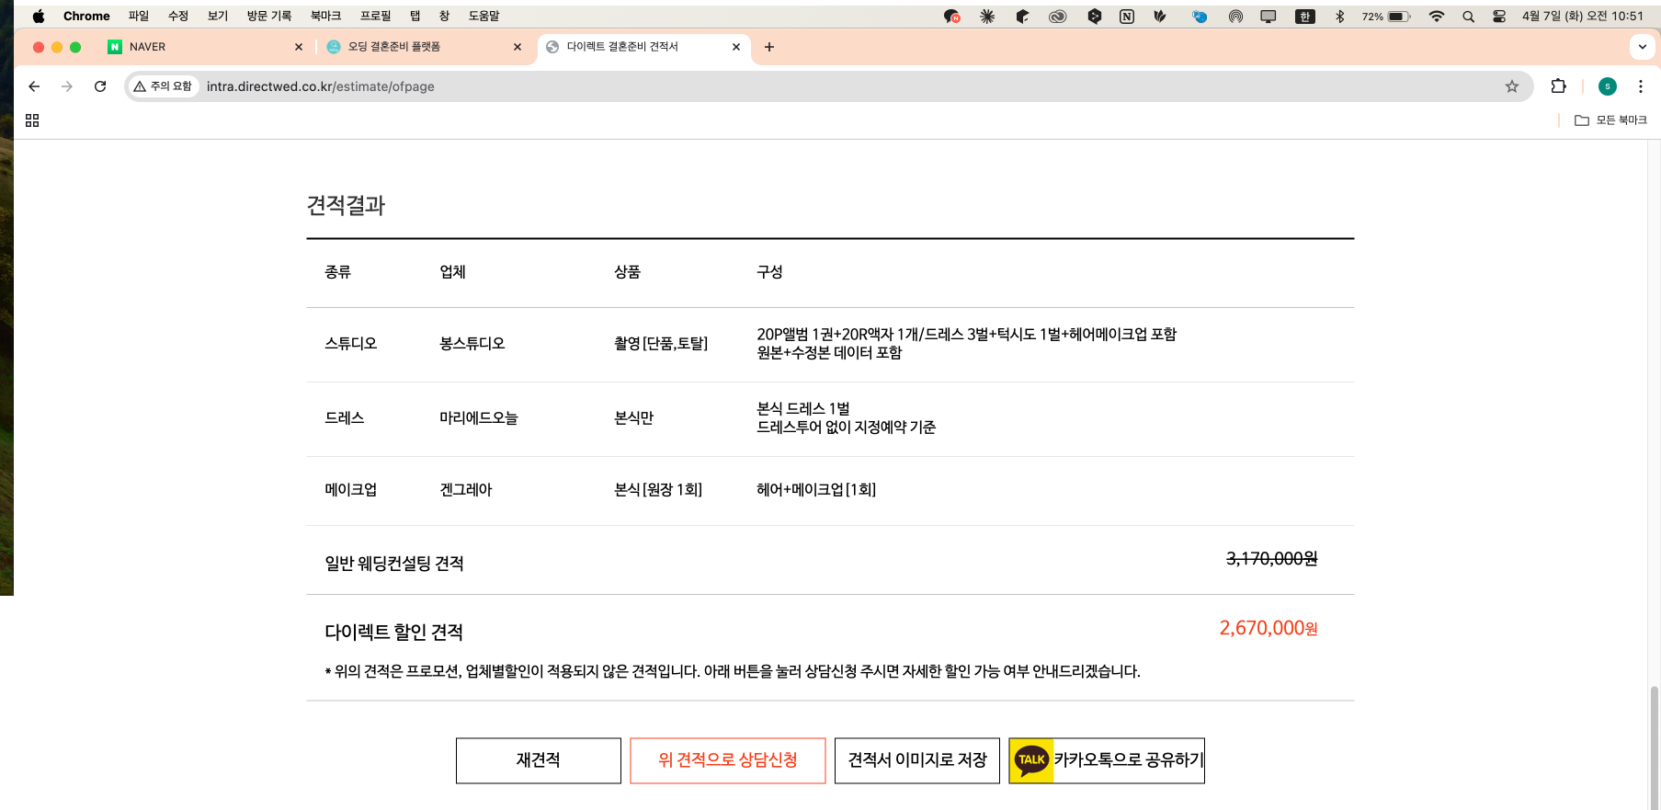Screen dimensions: 1661x810
Task: Open the new tab plus button
Action: 769,47
